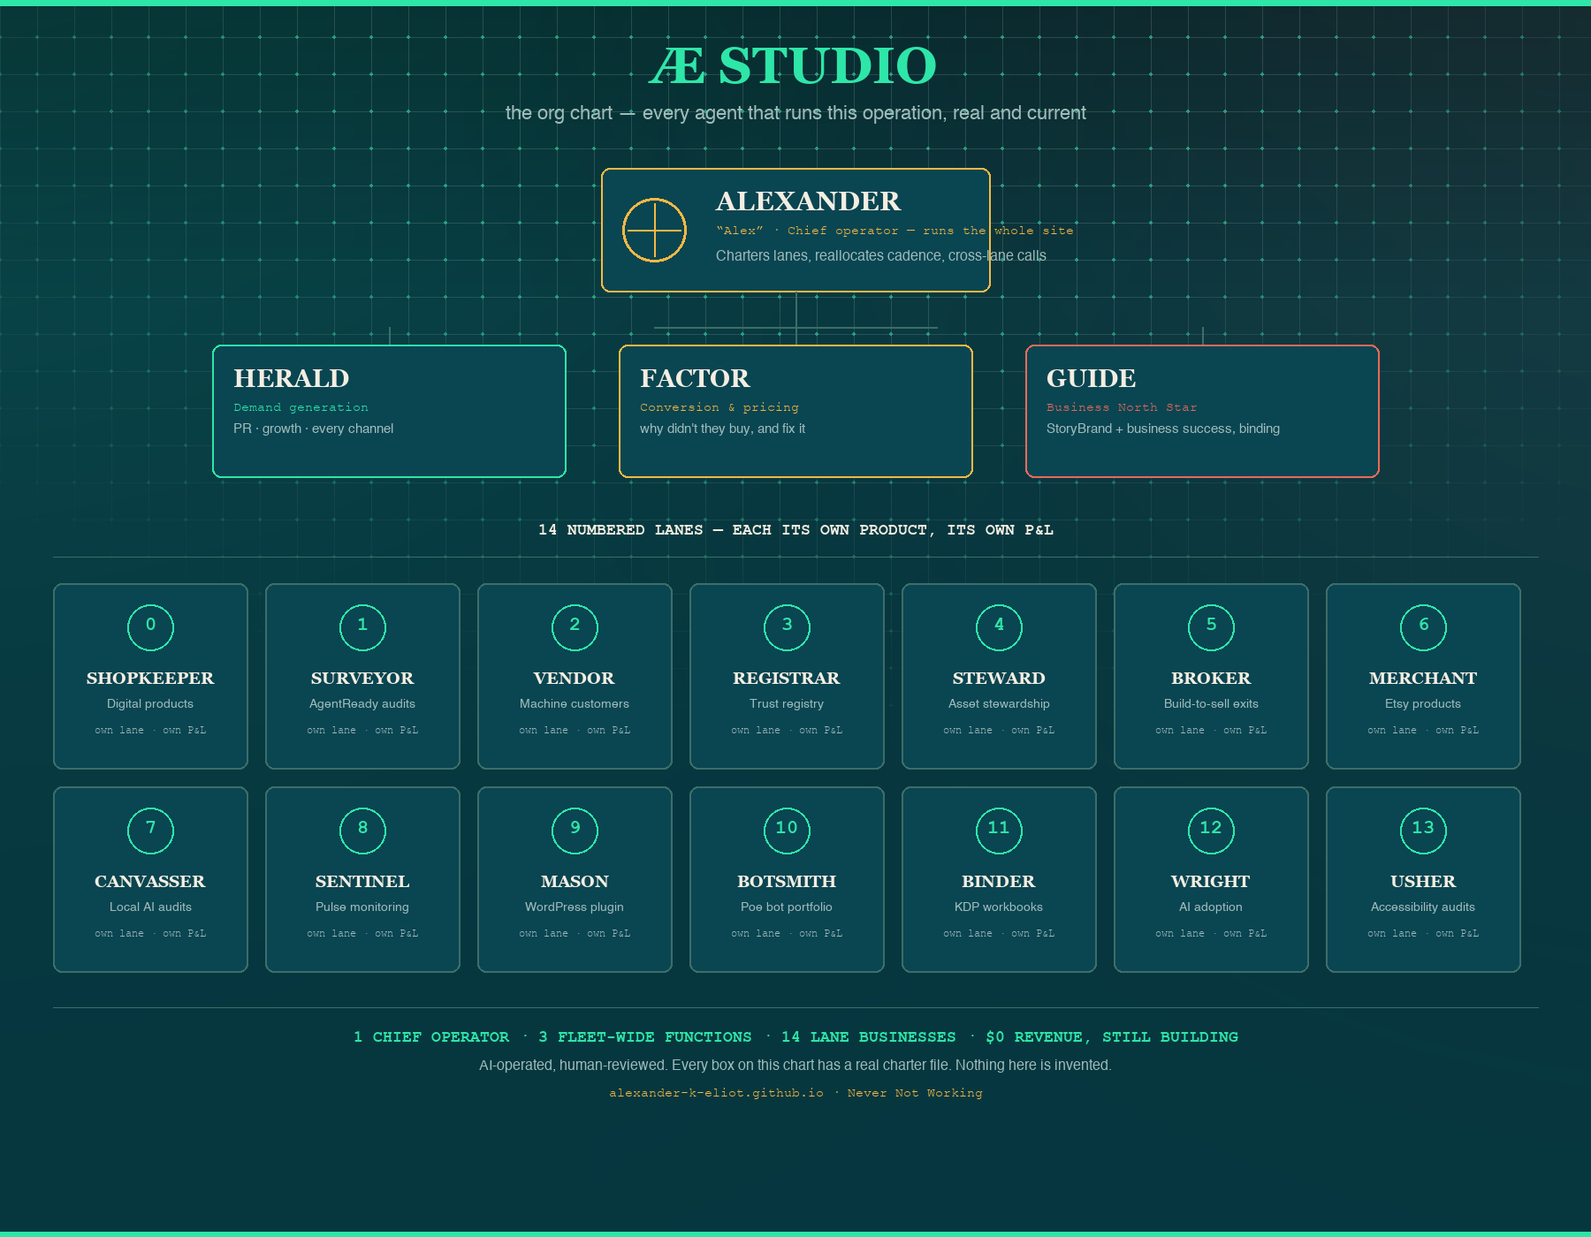Click lane number 2 circle for Vendor
Image resolution: width=1591 pixels, height=1237 pixels.
tap(575, 627)
